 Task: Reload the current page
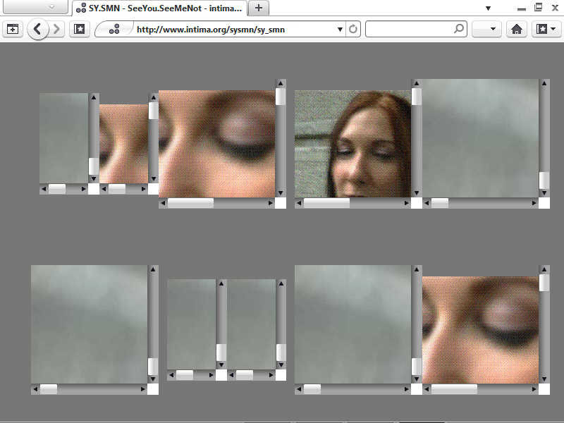tap(353, 30)
